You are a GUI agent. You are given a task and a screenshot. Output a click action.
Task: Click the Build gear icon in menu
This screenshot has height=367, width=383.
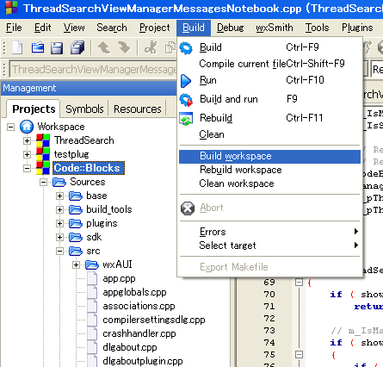(186, 47)
